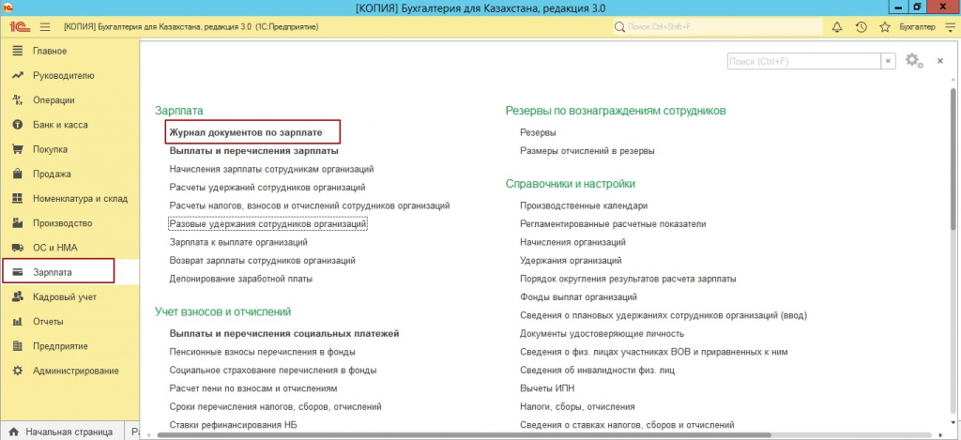Open history clock icon

(861, 27)
